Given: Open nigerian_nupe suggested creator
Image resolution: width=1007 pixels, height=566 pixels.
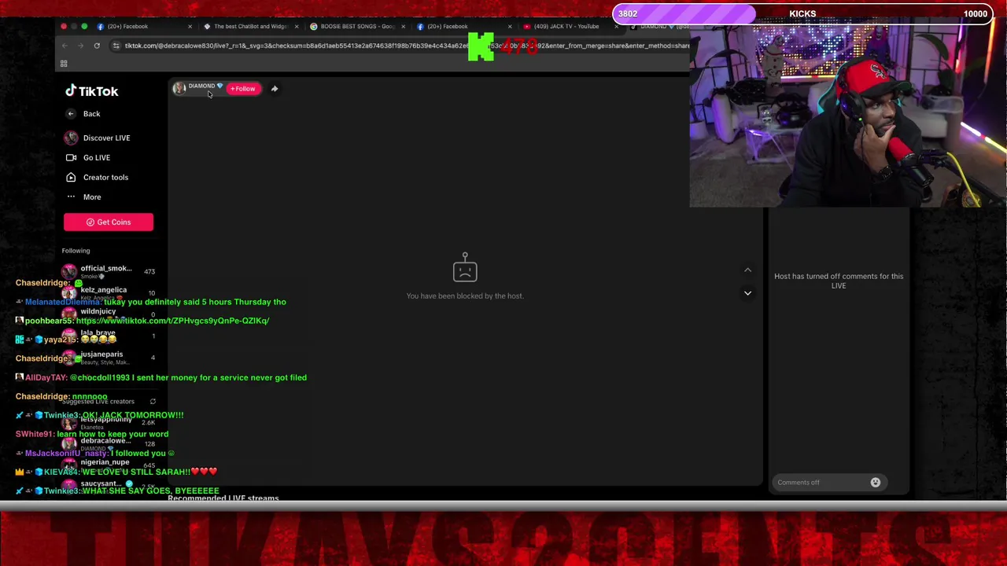Looking at the screenshot, I should (109, 465).
